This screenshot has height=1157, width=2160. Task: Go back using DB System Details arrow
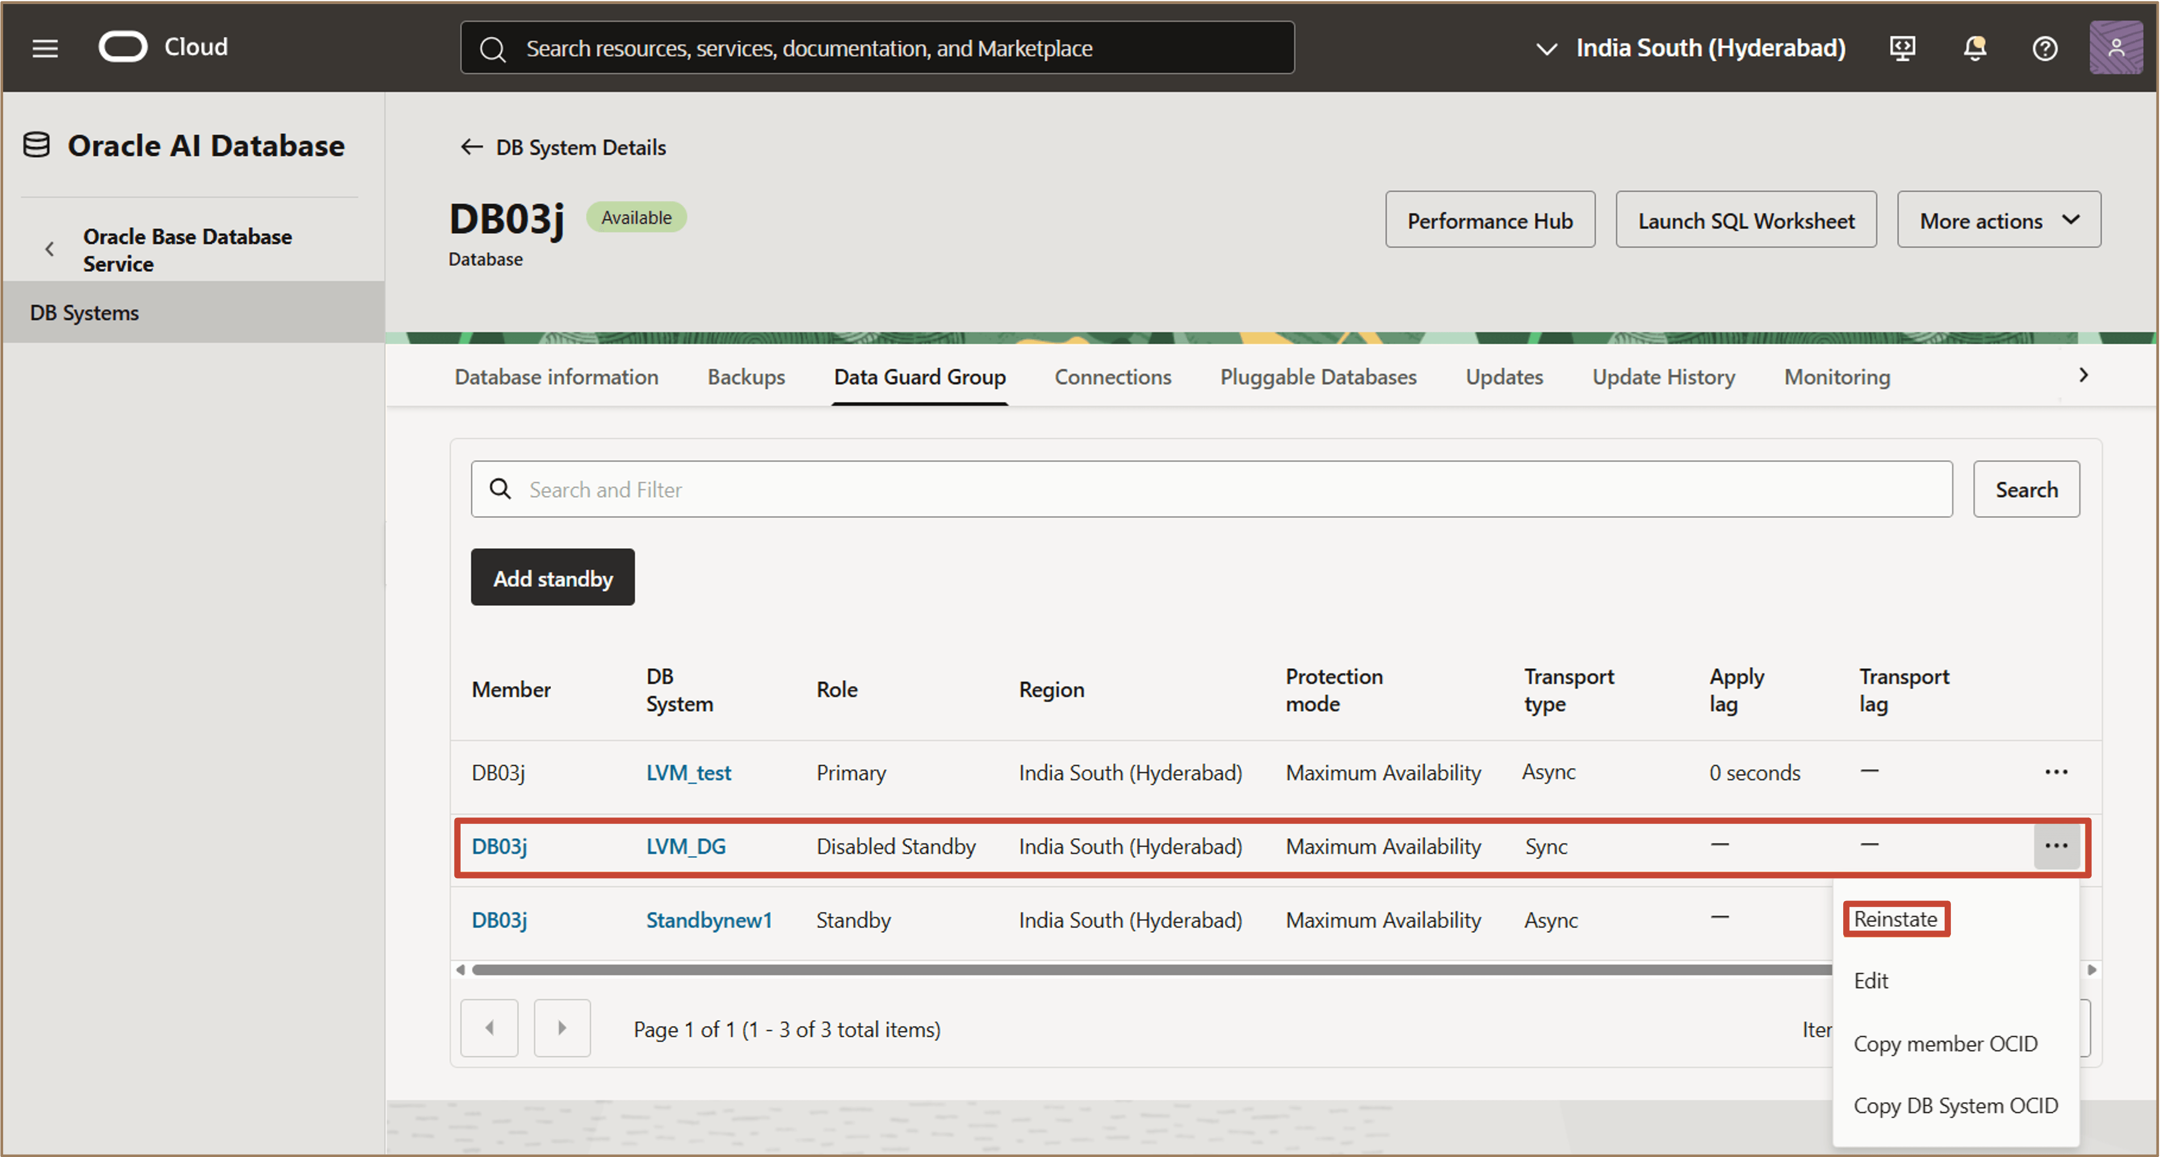click(471, 147)
